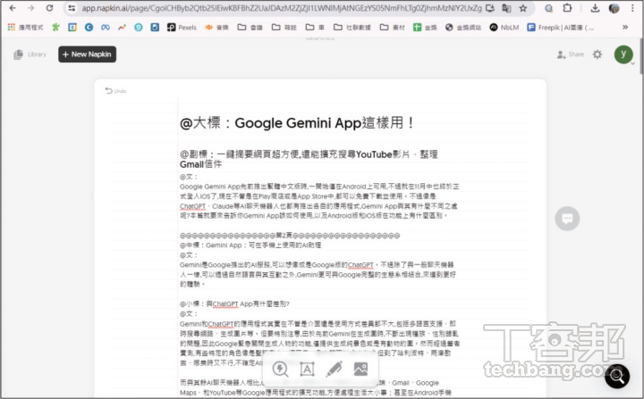Image resolution: width=644 pixels, height=399 pixels.
Task: Click the @小標 ChatGPT App heading line
Action: (234, 303)
